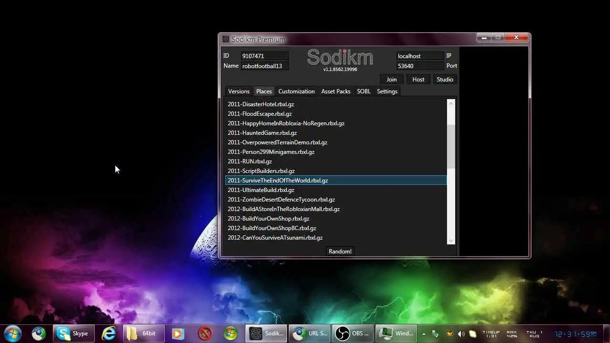The image size is (610, 343).
Task: Switch to the Versions tab
Action: tap(239, 91)
